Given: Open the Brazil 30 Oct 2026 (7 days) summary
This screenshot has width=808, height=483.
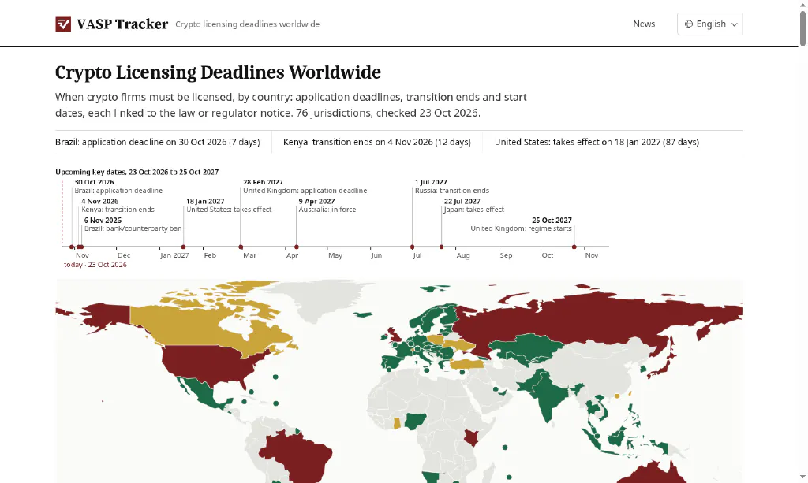Looking at the screenshot, I should pos(158,142).
